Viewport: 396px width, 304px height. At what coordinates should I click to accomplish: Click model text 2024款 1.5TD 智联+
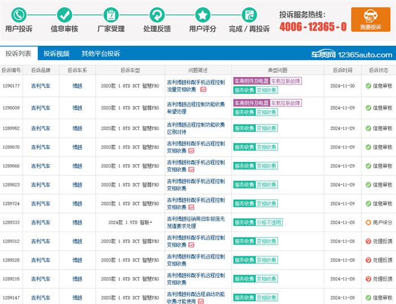[x=130, y=222]
